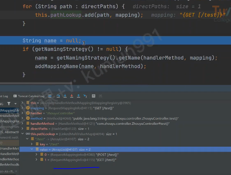Open the thread selector dropdown arrow

(x=15, y=104)
